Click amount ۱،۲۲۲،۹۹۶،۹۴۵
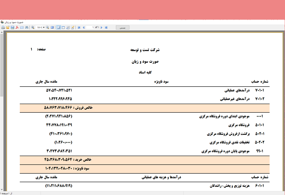285x195 pixels. point(60,99)
